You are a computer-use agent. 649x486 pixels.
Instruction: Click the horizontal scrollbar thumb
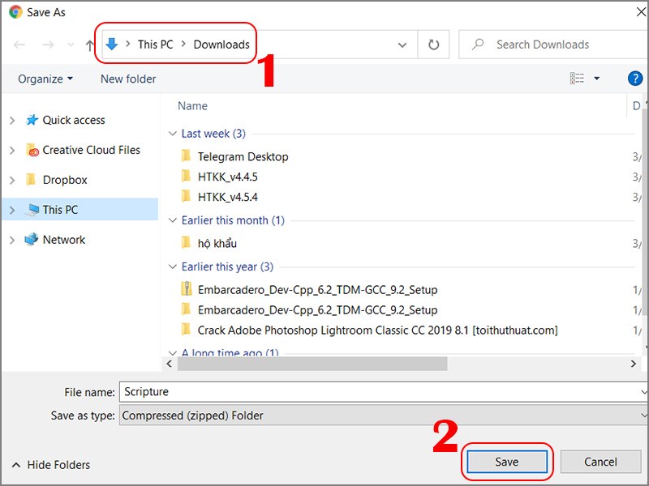312,364
